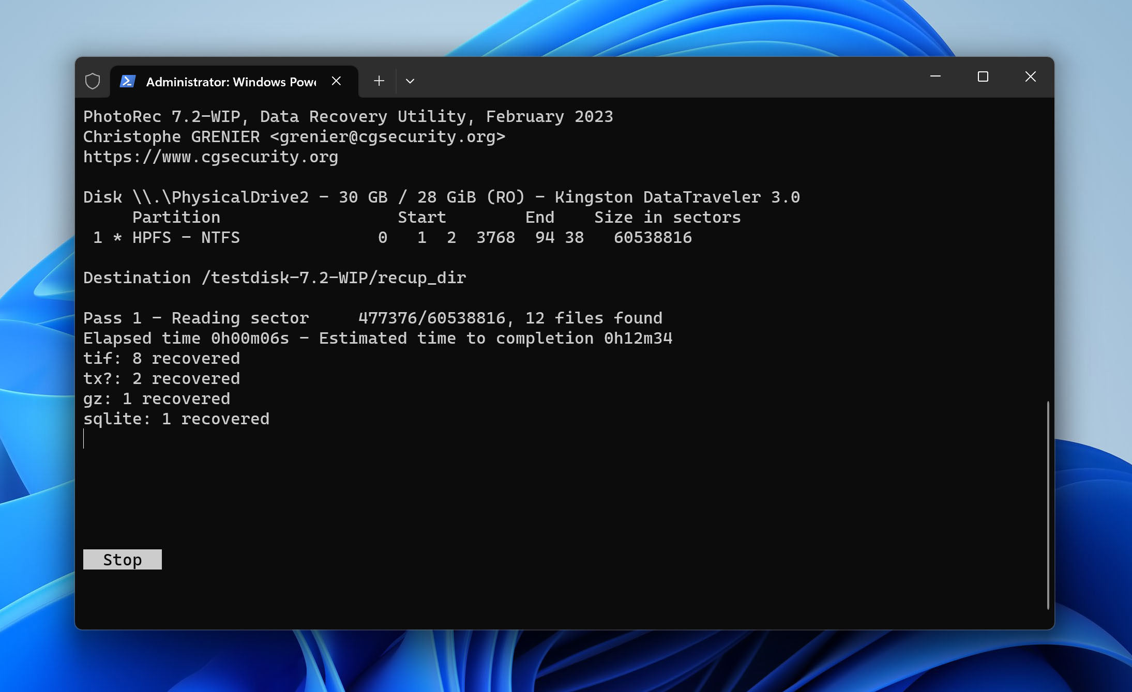Screen dimensions: 1132x692
Task: Maximize the terminal window
Action: click(983, 77)
